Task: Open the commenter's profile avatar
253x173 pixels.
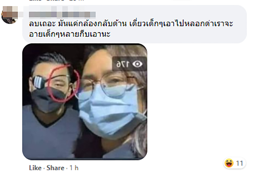Action: pyautogui.click(x=9, y=15)
